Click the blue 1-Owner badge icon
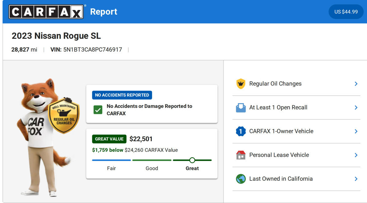The image size is (367, 203). coord(241,131)
